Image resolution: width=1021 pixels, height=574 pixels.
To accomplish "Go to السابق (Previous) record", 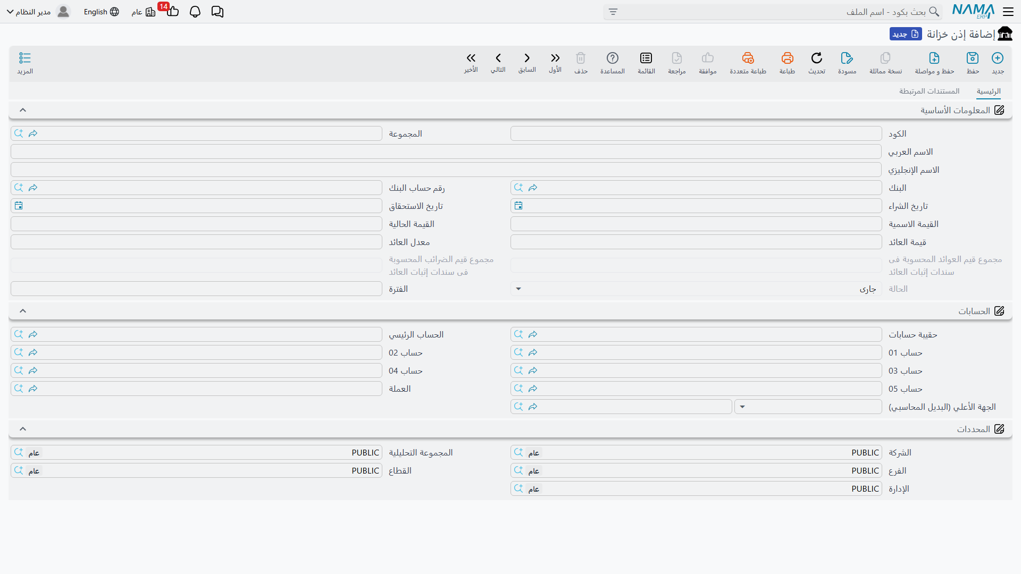I will [x=527, y=58].
